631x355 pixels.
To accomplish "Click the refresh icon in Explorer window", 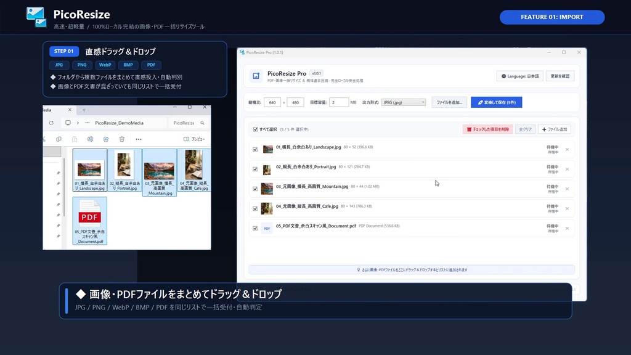I will click(51, 123).
